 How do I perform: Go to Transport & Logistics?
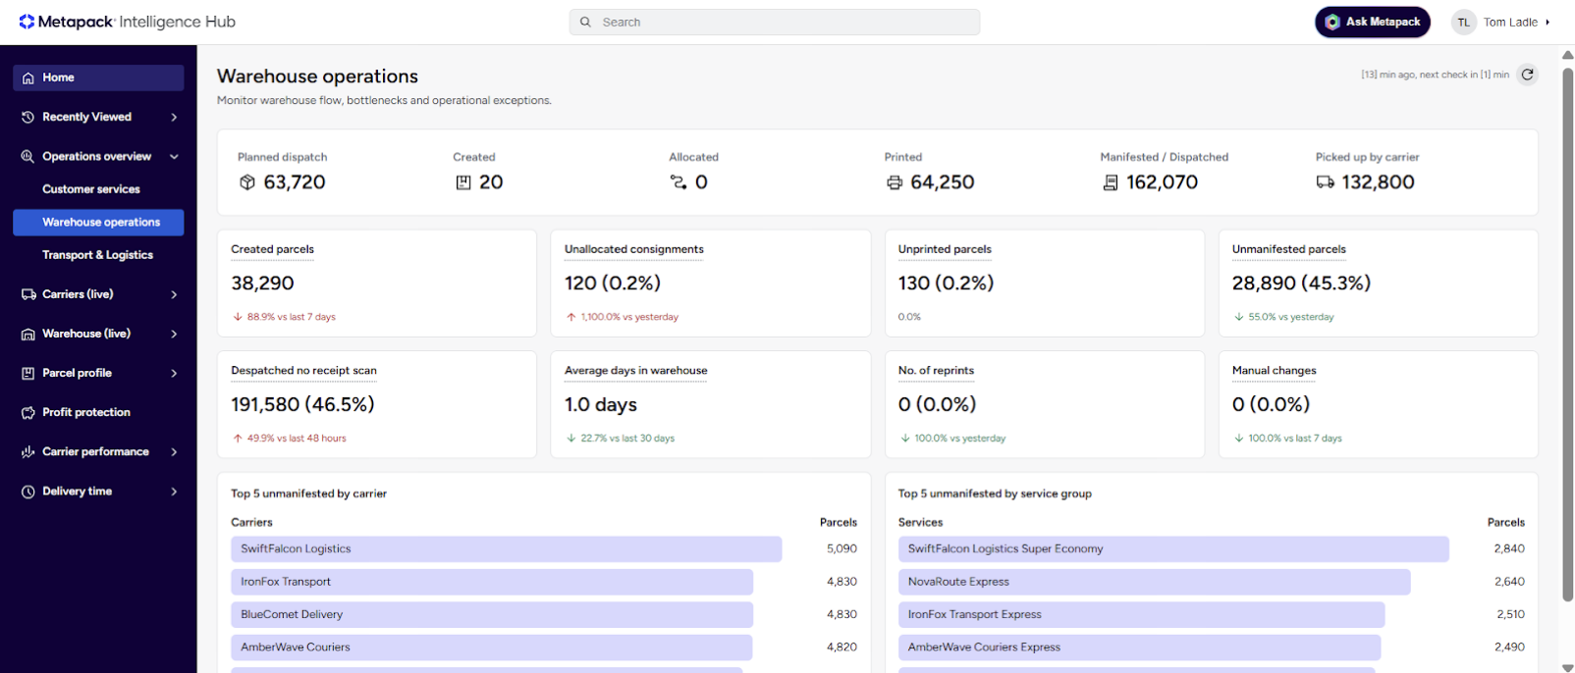[x=98, y=255]
